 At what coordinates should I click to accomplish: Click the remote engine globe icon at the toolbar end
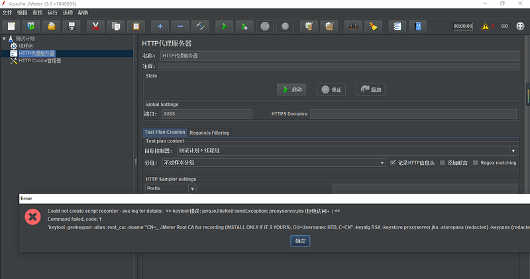point(520,26)
